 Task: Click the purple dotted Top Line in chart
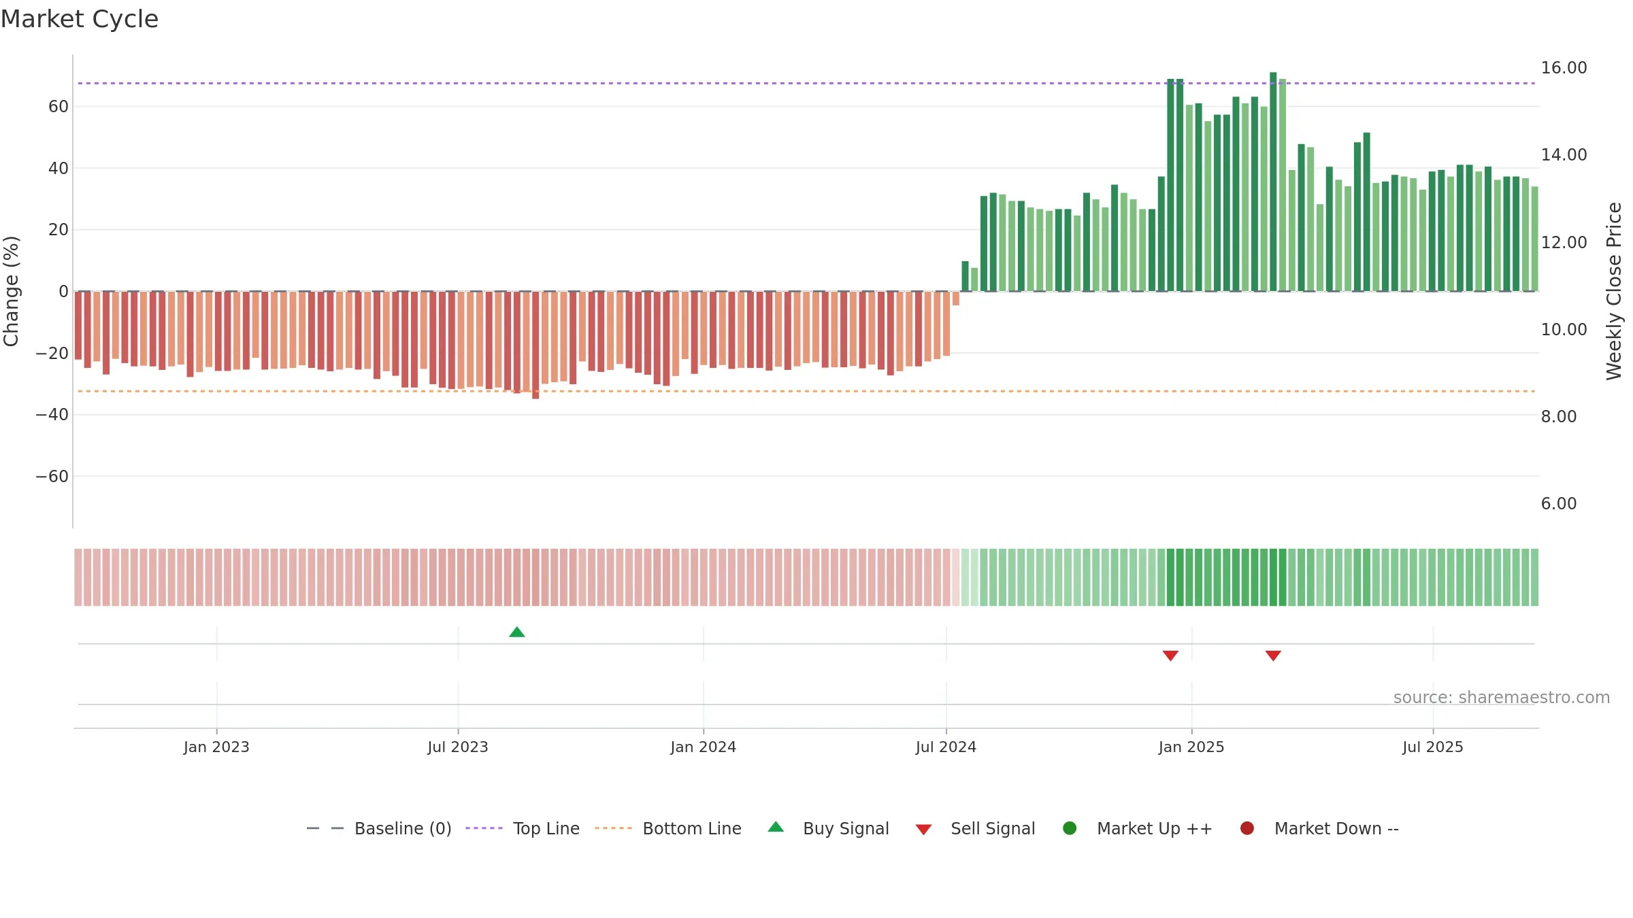click(806, 84)
